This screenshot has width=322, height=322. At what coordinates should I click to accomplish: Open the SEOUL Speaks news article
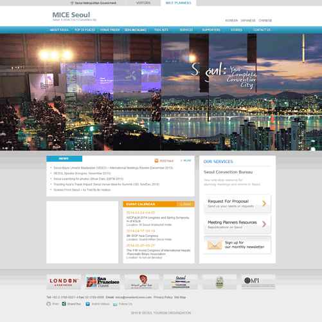point(82,173)
